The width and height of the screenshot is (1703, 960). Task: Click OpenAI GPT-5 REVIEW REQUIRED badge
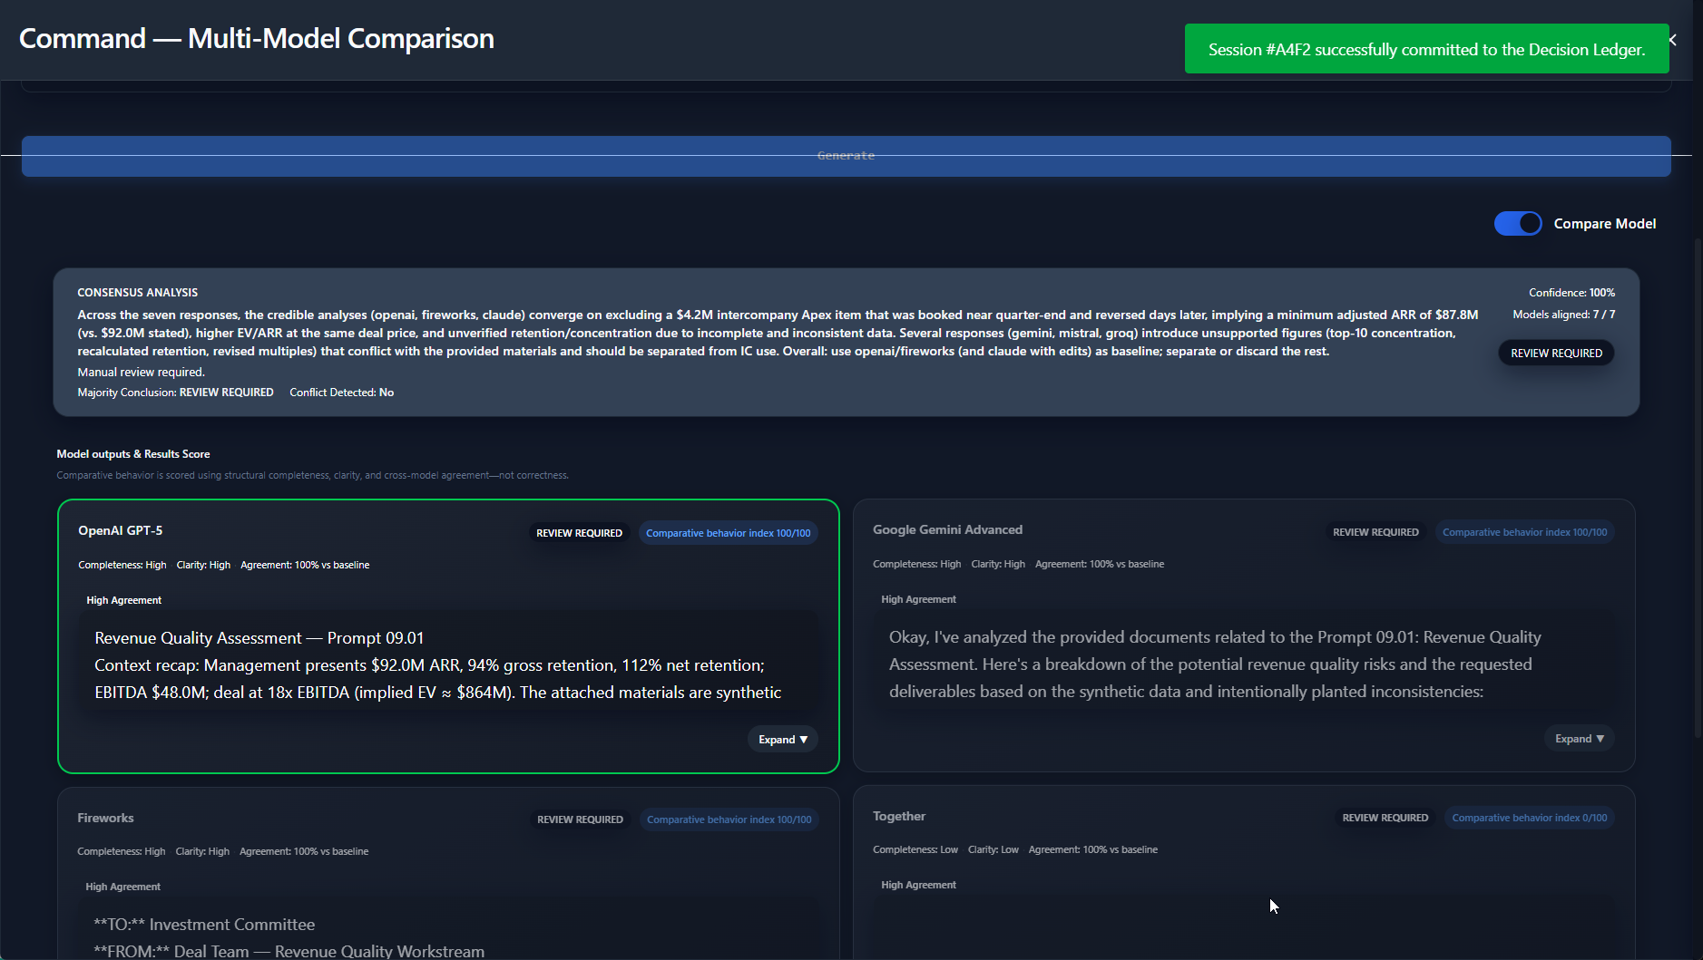click(x=579, y=533)
